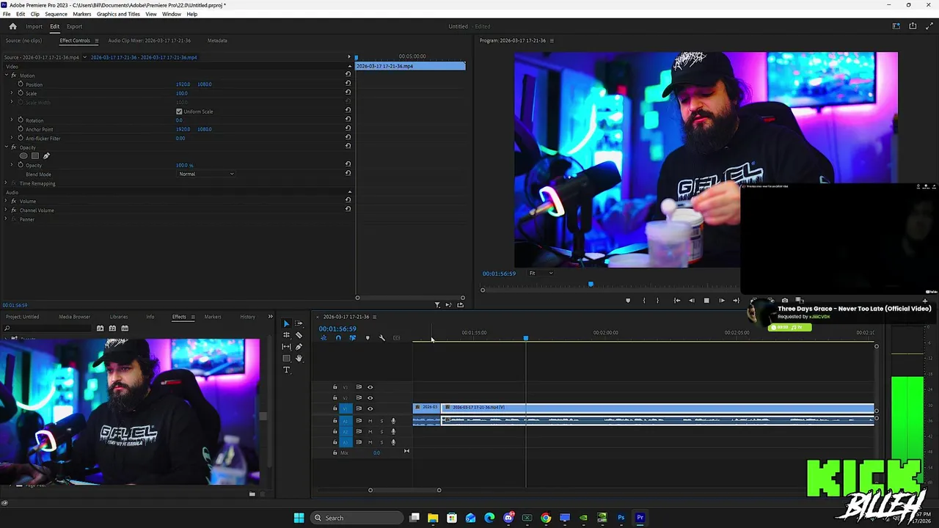This screenshot has height=528, width=939.
Task: Toggle Snap in Timeline magnet
Action: pos(338,338)
